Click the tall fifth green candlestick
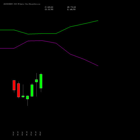 click(x=32, y=90)
